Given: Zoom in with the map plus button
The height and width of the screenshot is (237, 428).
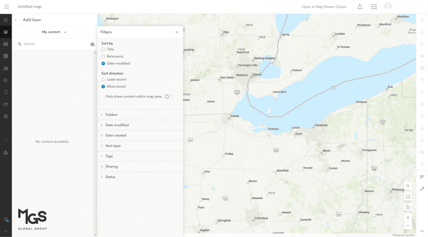Looking at the screenshot, I should click(x=408, y=218).
